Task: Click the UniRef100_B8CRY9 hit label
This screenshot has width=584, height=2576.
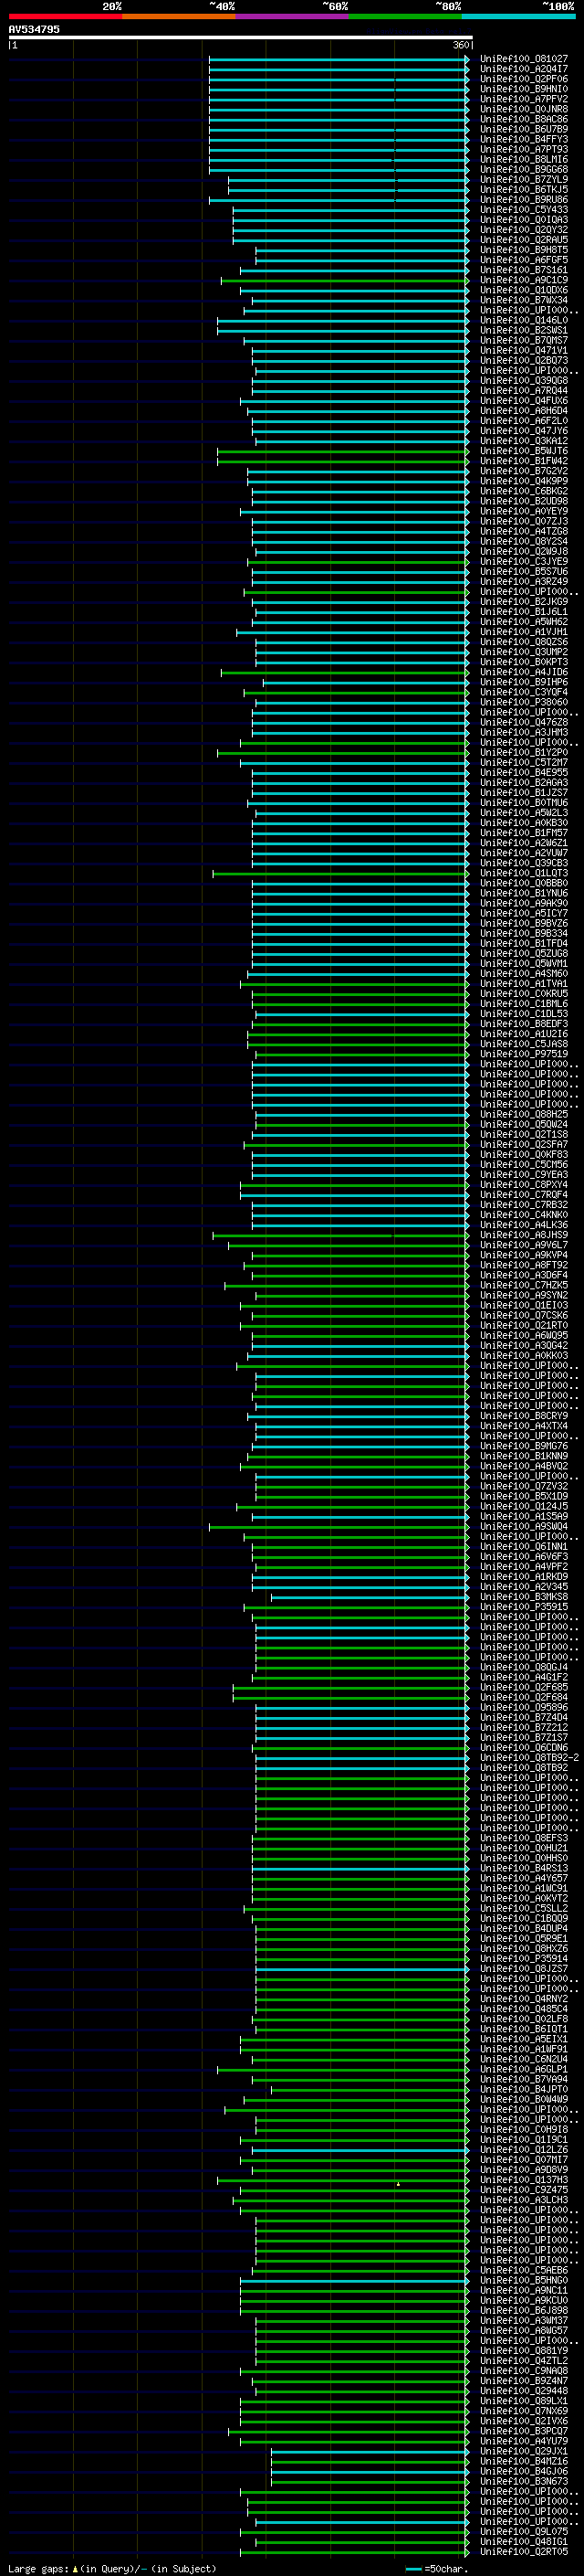Action: click(x=523, y=1416)
